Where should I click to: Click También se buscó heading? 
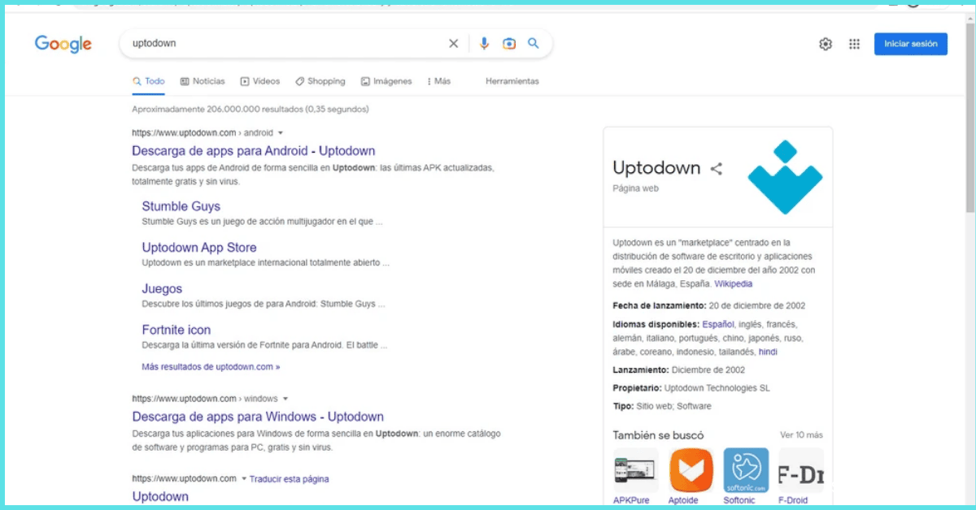pyautogui.click(x=659, y=435)
